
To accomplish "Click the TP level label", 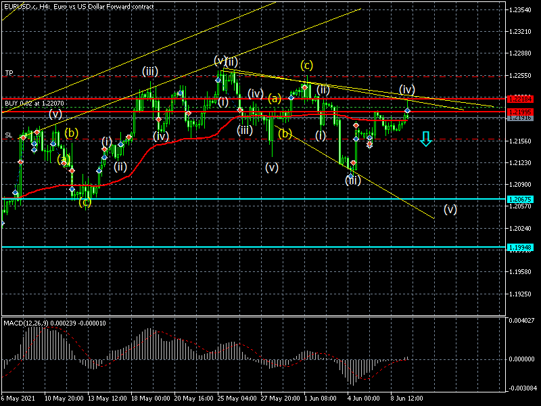I will (9, 72).
